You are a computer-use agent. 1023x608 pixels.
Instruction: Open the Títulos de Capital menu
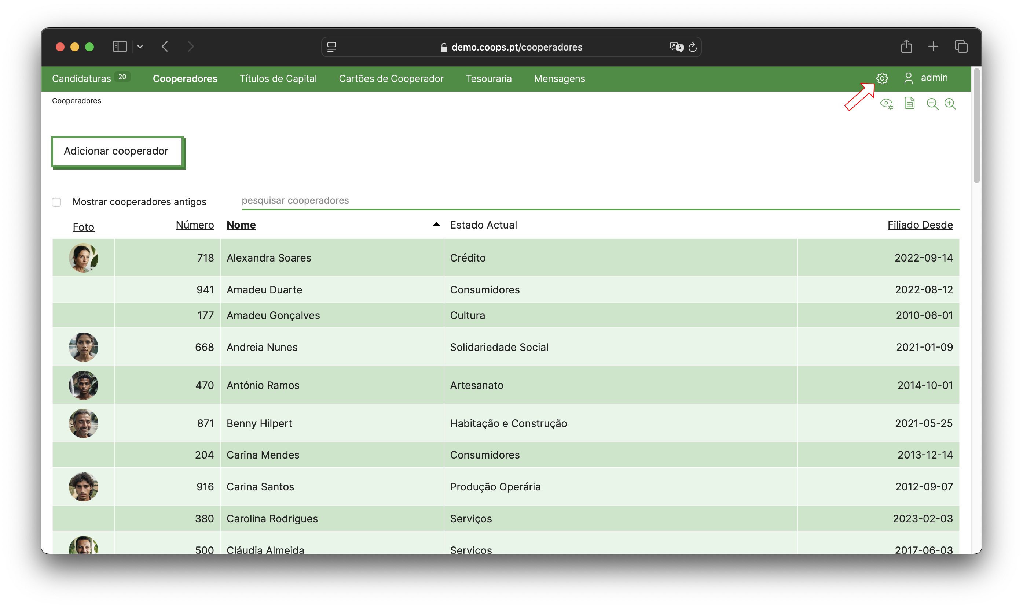[278, 79]
